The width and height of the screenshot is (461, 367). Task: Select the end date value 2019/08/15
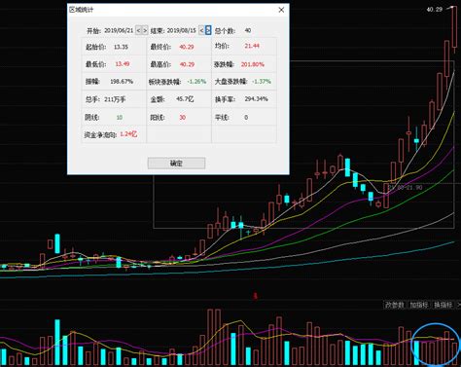(x=182, y=30)
